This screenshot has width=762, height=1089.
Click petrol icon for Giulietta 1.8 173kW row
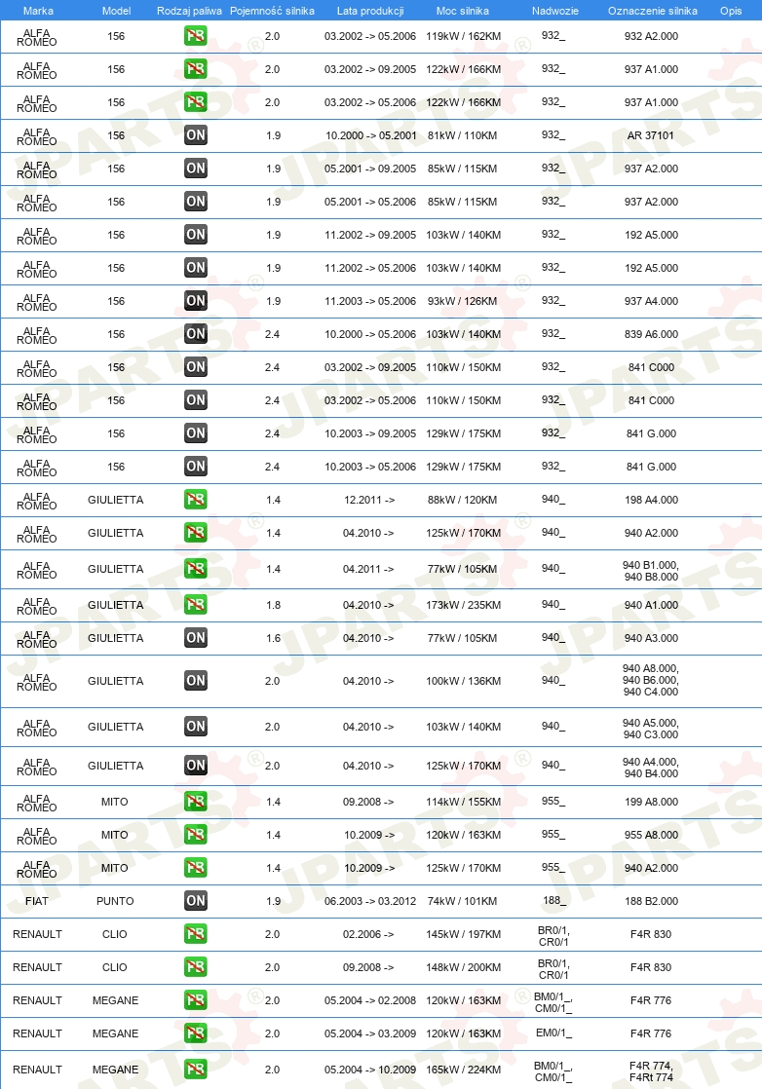(196, 605)
